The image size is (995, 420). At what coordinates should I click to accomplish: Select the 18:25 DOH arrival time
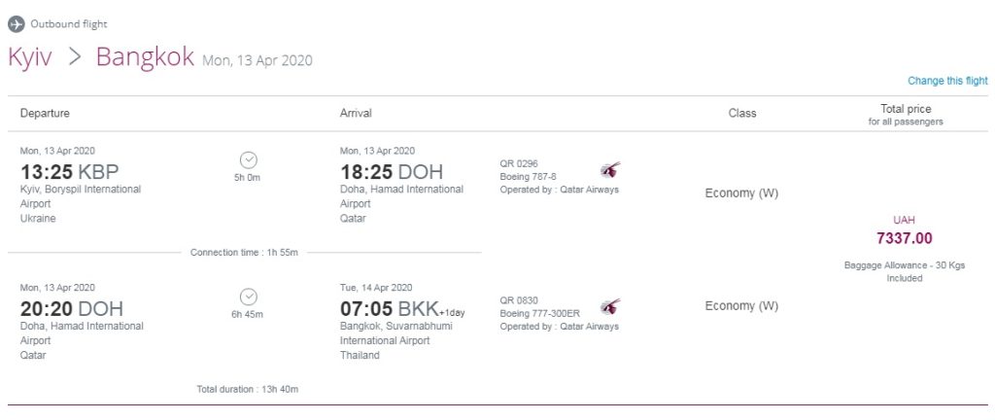pos(391,172)
